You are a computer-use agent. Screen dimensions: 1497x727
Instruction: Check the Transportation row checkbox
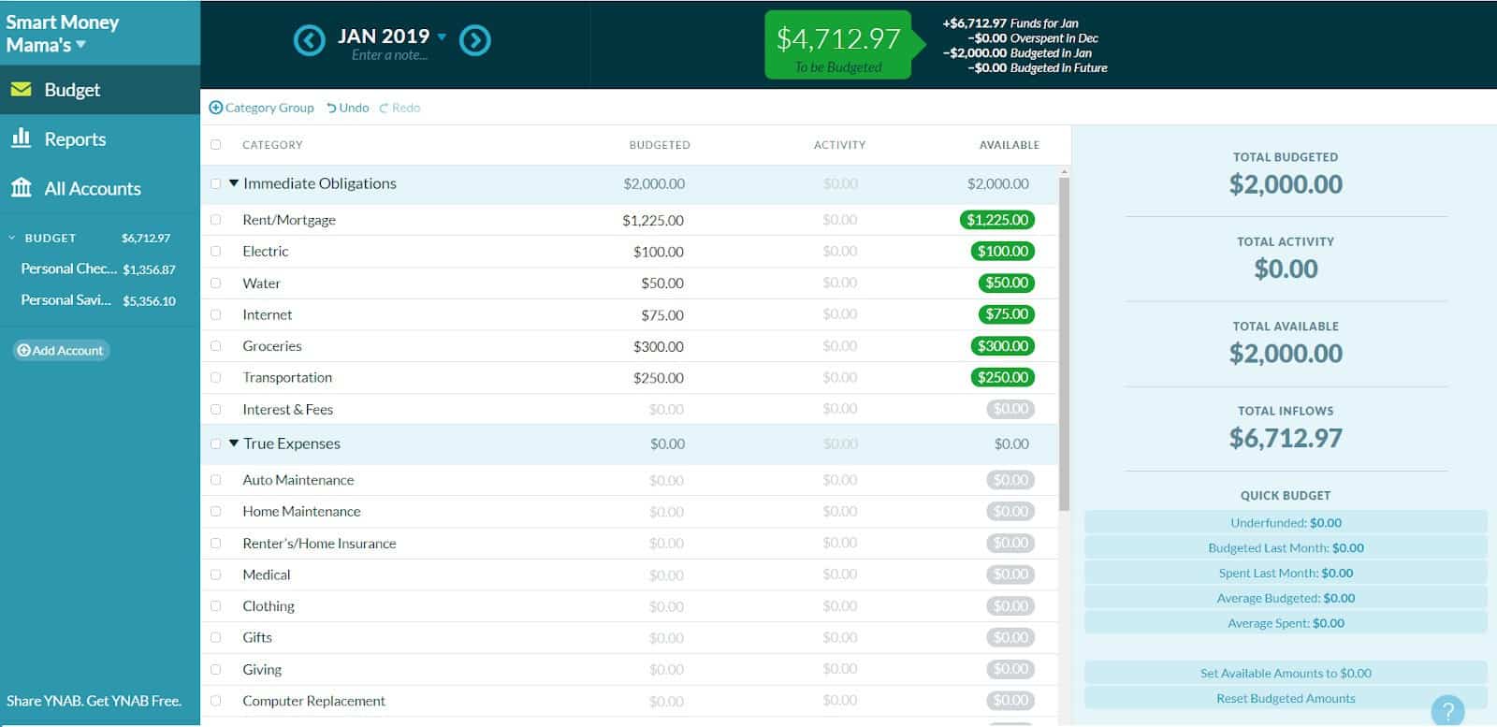tap(216, 378)
